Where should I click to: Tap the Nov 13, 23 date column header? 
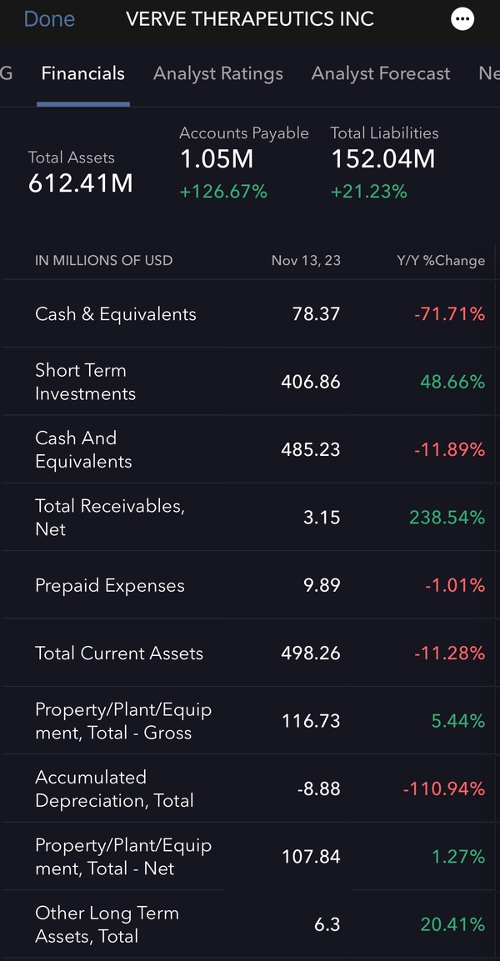(x=306, y=260)
